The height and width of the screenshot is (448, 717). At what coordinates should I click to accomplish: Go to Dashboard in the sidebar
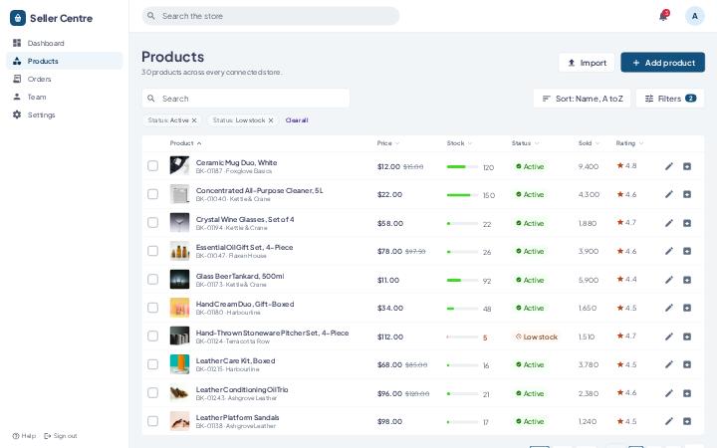65,43
